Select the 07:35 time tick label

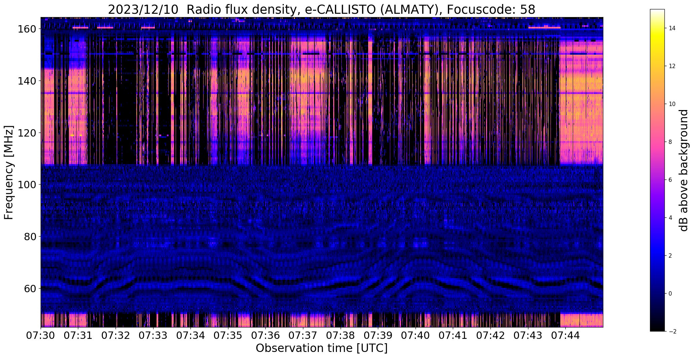228,335
